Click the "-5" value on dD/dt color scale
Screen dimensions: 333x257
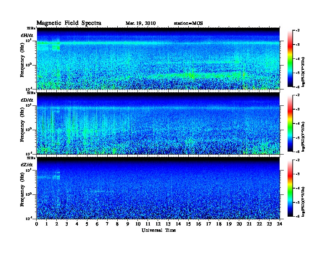[298, 137]
